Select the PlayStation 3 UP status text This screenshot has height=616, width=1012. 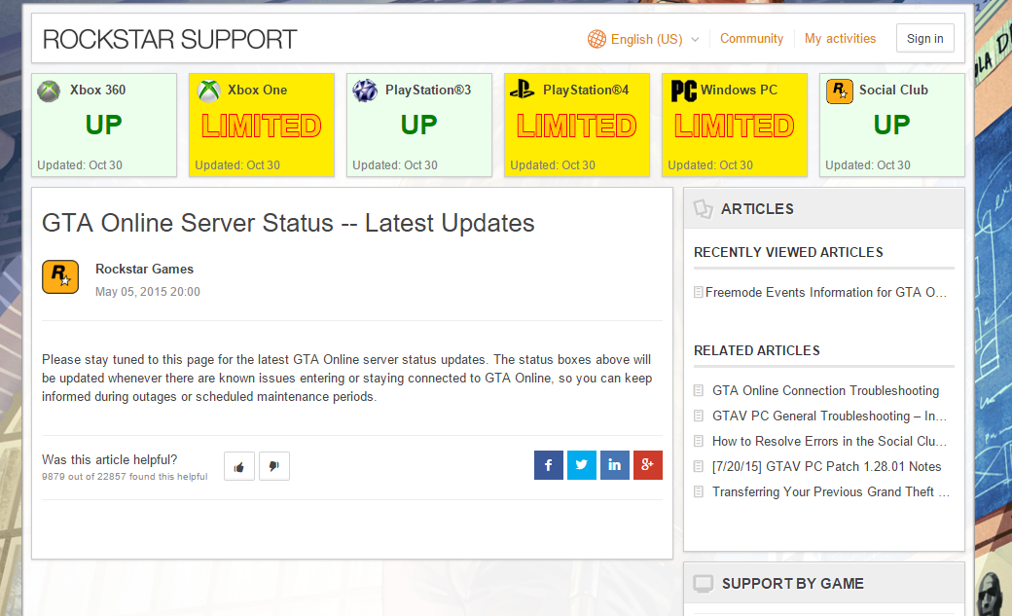click(418, 125)
